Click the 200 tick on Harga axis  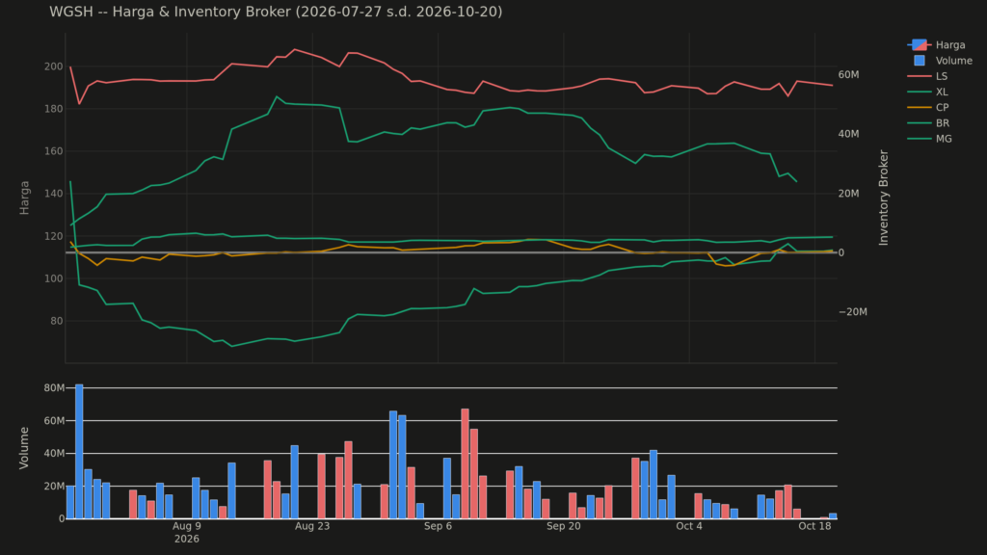point(54,66)
